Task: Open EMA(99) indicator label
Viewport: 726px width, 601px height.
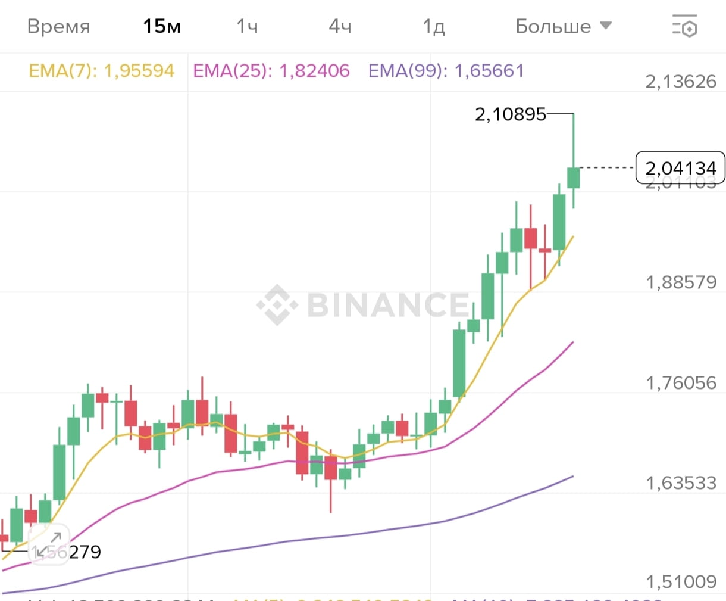Action: coord(446,71)
